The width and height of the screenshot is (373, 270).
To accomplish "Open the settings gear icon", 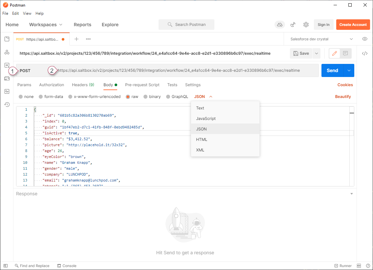I will coord(306,25).
